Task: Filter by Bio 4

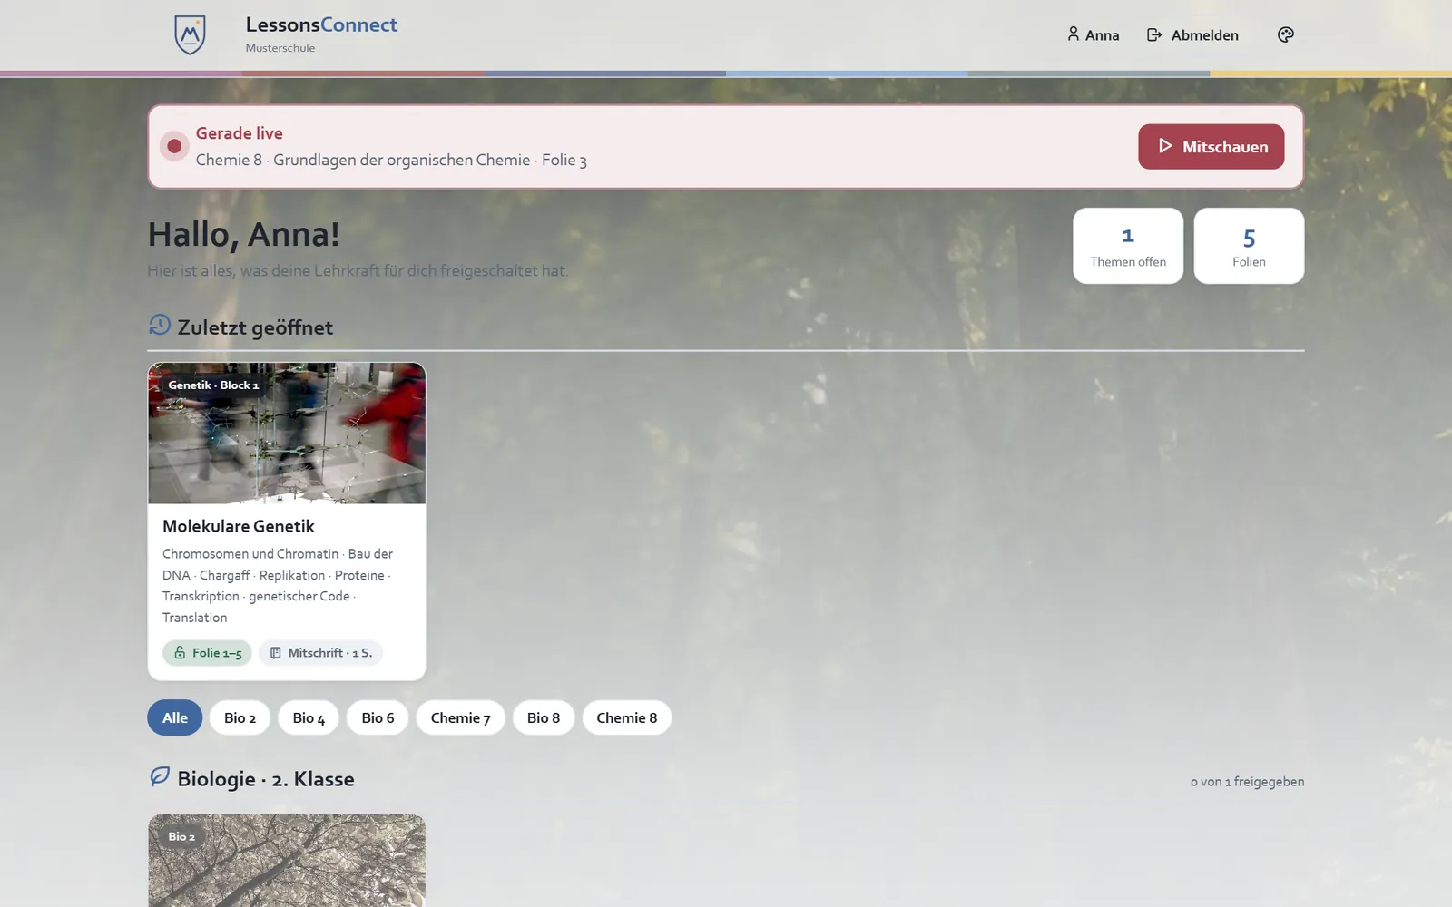Action: (x=309, y=717)
